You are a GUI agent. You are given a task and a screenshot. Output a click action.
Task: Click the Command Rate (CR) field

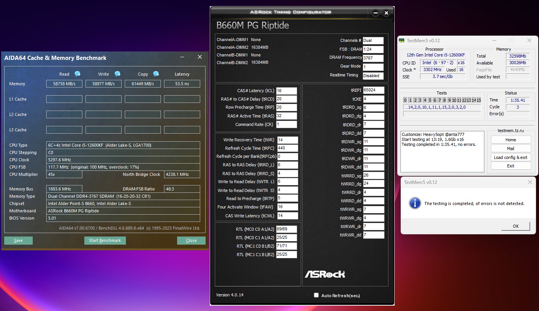[286, 124]
